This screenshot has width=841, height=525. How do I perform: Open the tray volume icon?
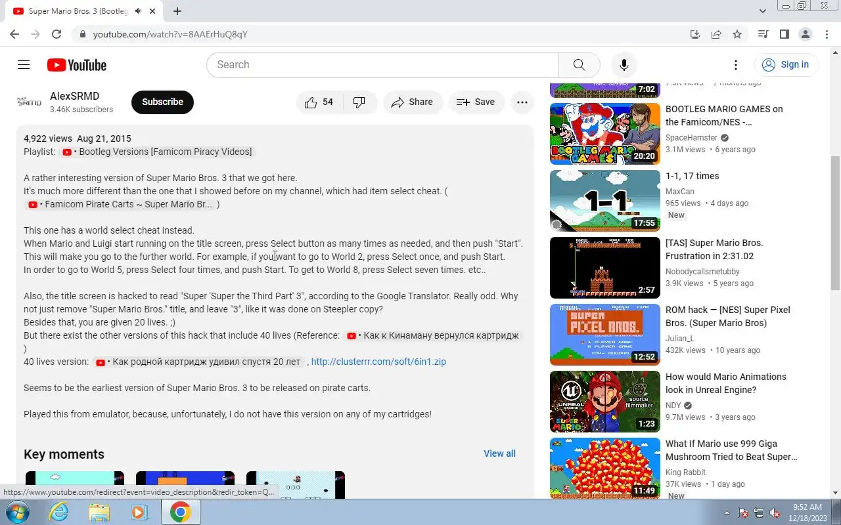pyautogui.click(x=775, y=513)
